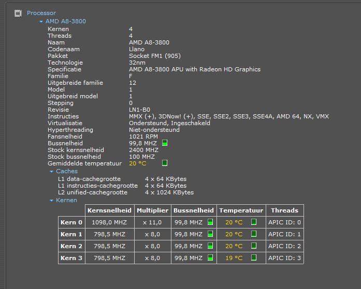Click Kern 2 Temperatuur graph icon
Image resolution: width=361 pixels, height=289 pixels.
[x=254, y=246]
